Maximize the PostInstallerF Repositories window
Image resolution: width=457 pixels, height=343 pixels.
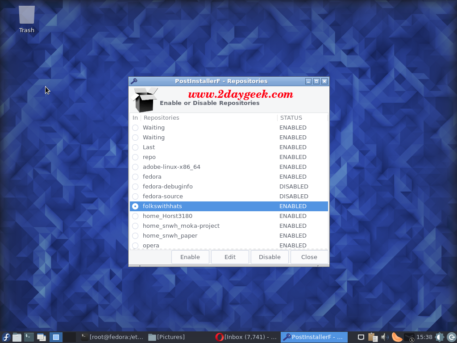[316, 81]
